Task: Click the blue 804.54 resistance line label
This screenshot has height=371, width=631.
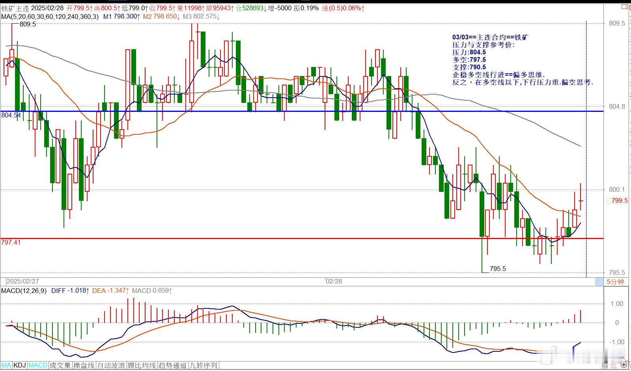Action: [11, 115]
